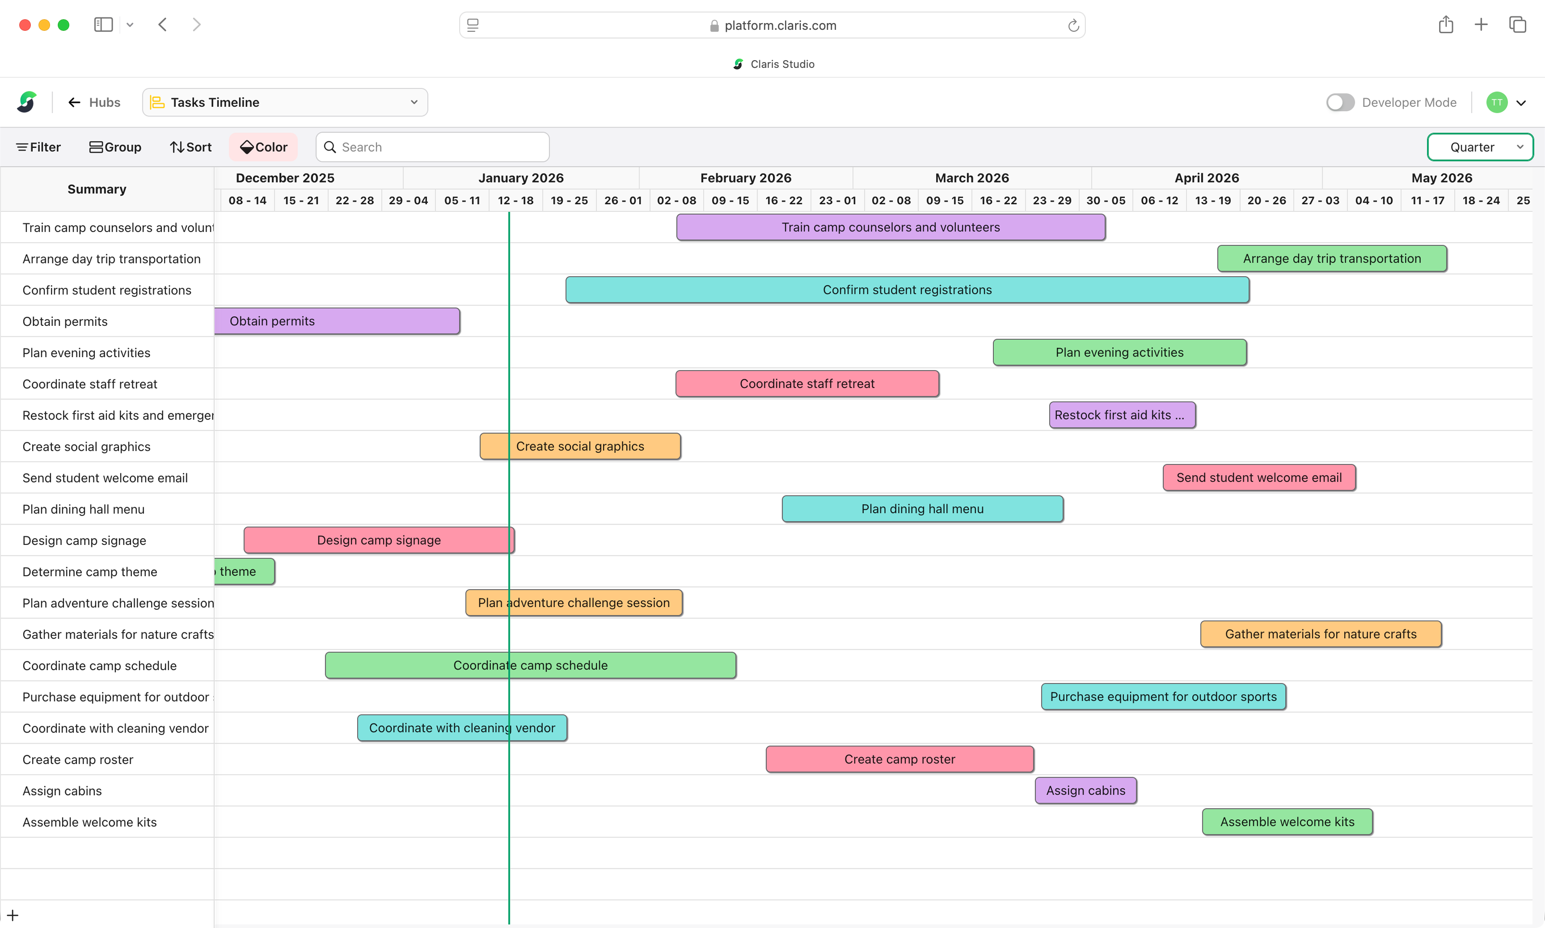Open the Filter options
The height and width of the screenshot is (928, 1545).
[x=38, y=147]
